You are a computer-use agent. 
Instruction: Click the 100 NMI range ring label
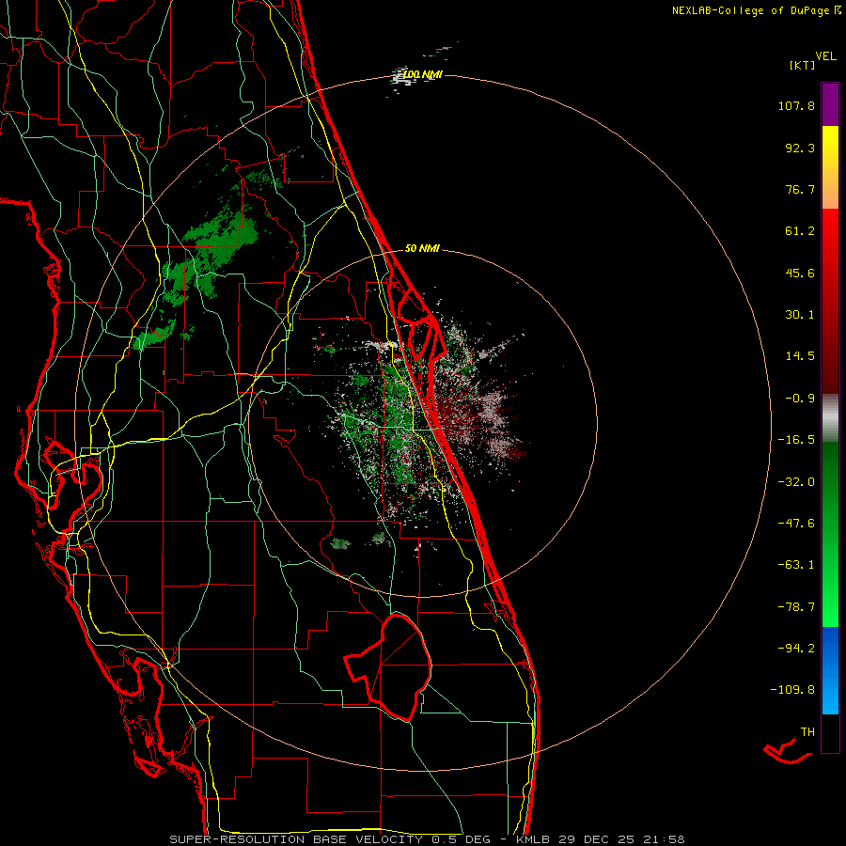click(x=422, y=74)
